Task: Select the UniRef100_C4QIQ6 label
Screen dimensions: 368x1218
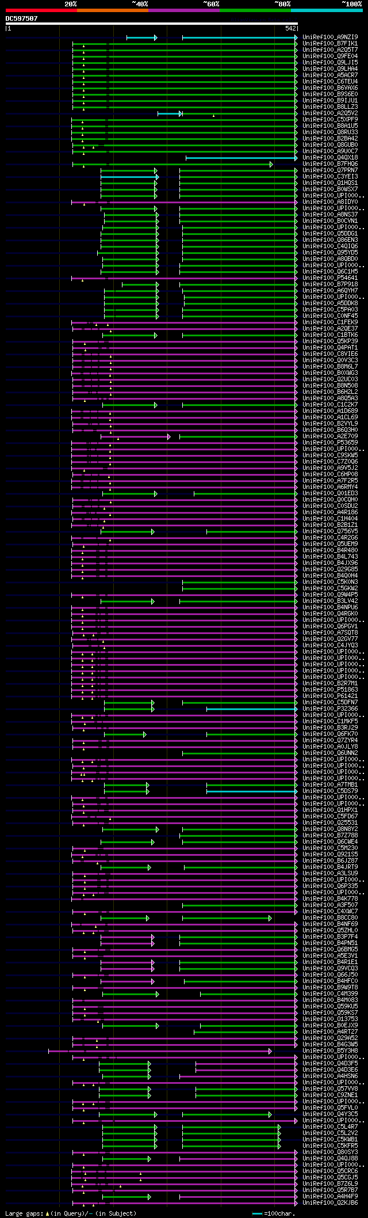Action: click(x=330, y=246)
